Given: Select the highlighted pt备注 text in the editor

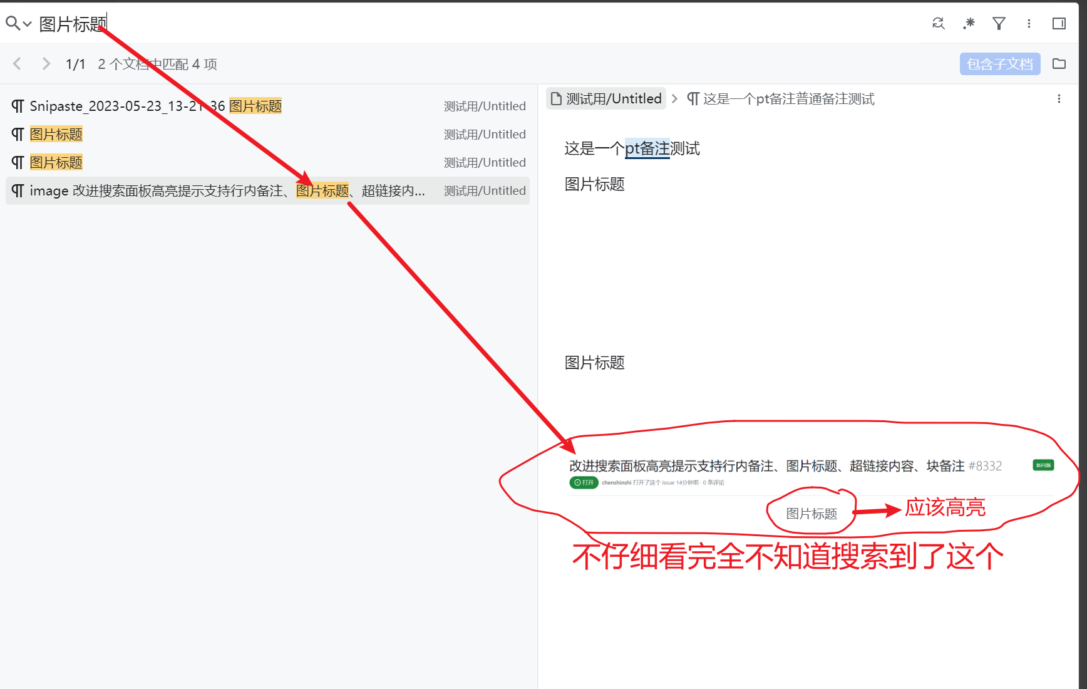Looking at the screenshot, I should click(647, 148).
